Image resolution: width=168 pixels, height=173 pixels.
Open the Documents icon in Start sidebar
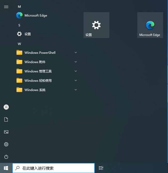[x=6, y=119]
